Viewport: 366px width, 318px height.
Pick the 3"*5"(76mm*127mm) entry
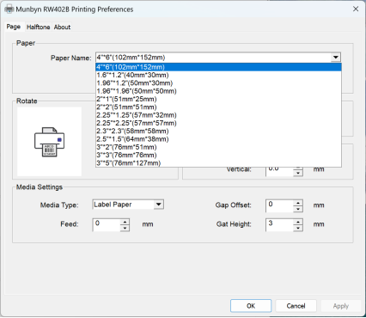coord(218,163)
